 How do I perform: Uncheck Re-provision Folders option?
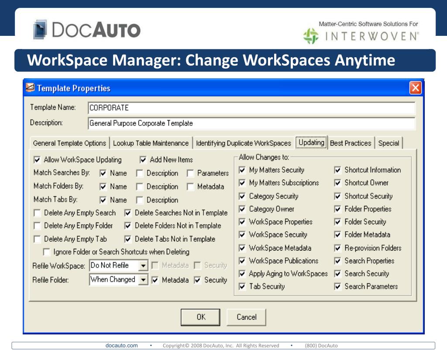[337, 248]
